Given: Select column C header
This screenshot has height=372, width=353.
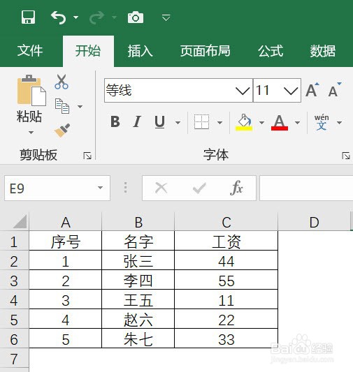Looking at the screenshot, I should (x=226, y=222).
